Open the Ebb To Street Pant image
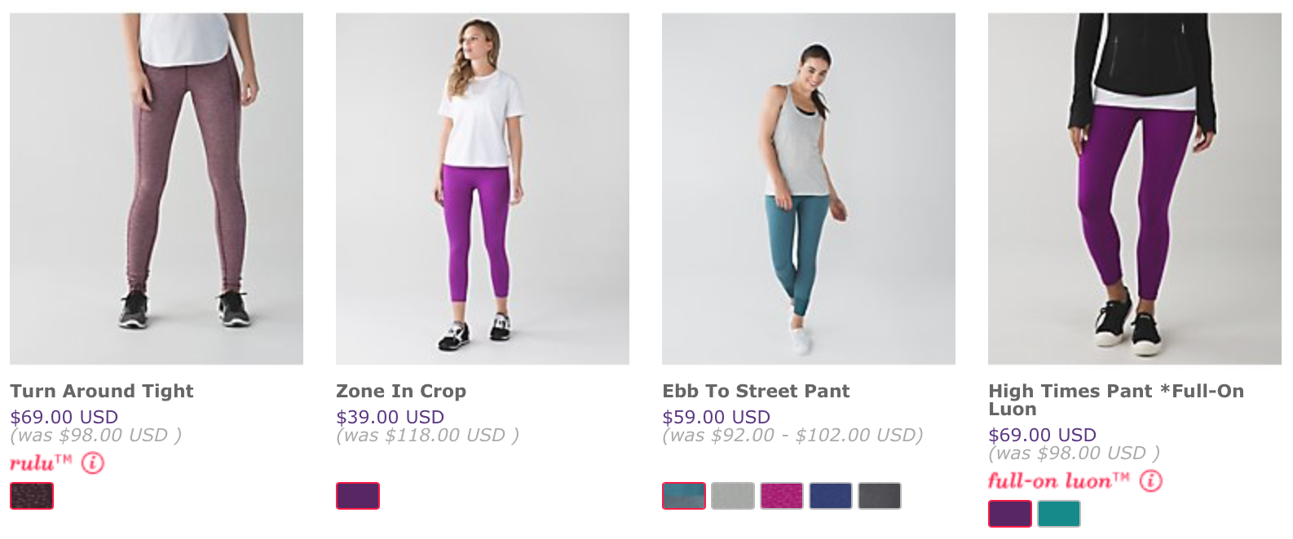 click(809, 188)
